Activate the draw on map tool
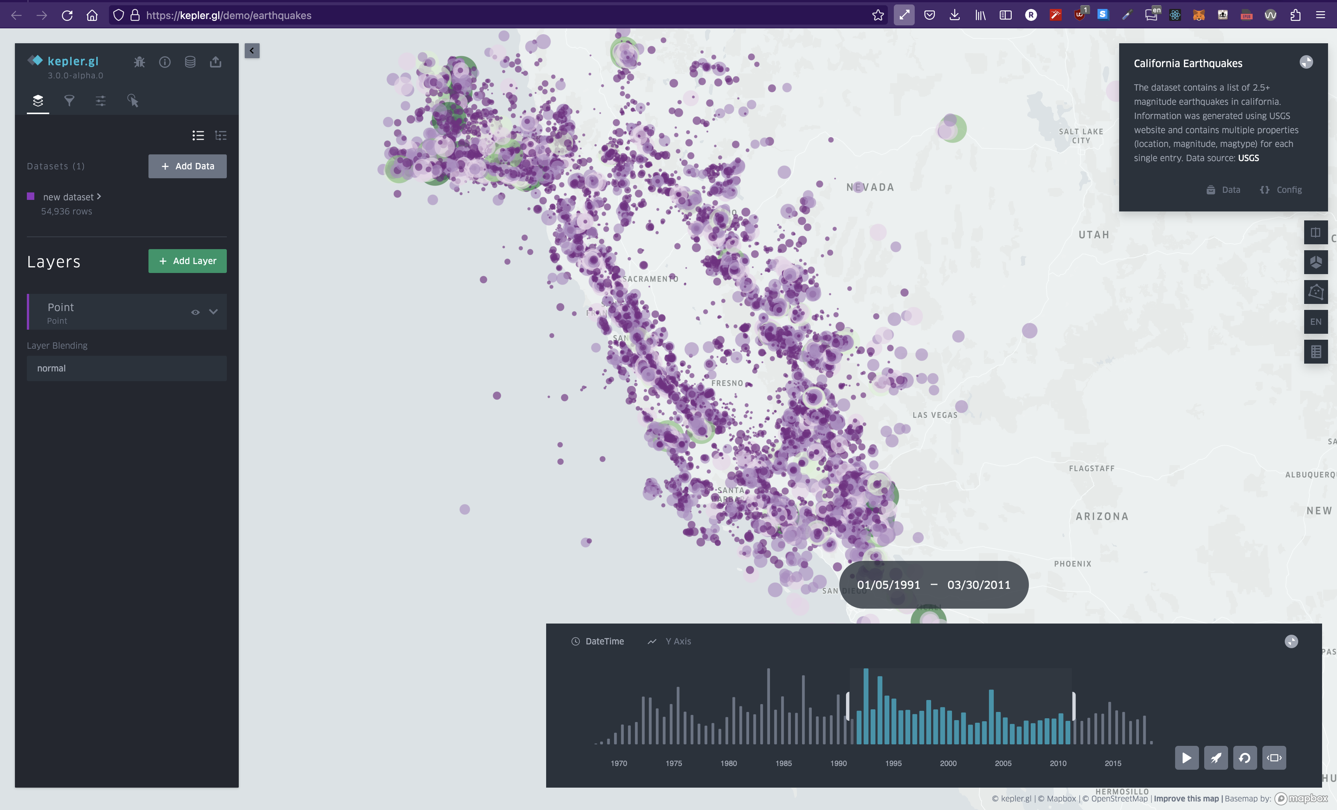The height and width of the screenshot is (810, 1337). [x=1315, y=292]
